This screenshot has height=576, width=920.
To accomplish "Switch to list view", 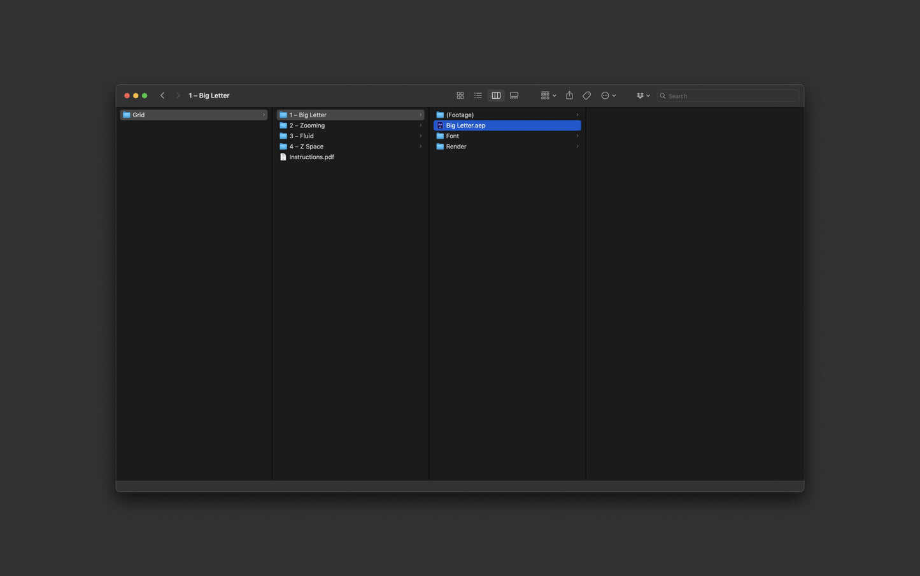I will click(478, 96).
